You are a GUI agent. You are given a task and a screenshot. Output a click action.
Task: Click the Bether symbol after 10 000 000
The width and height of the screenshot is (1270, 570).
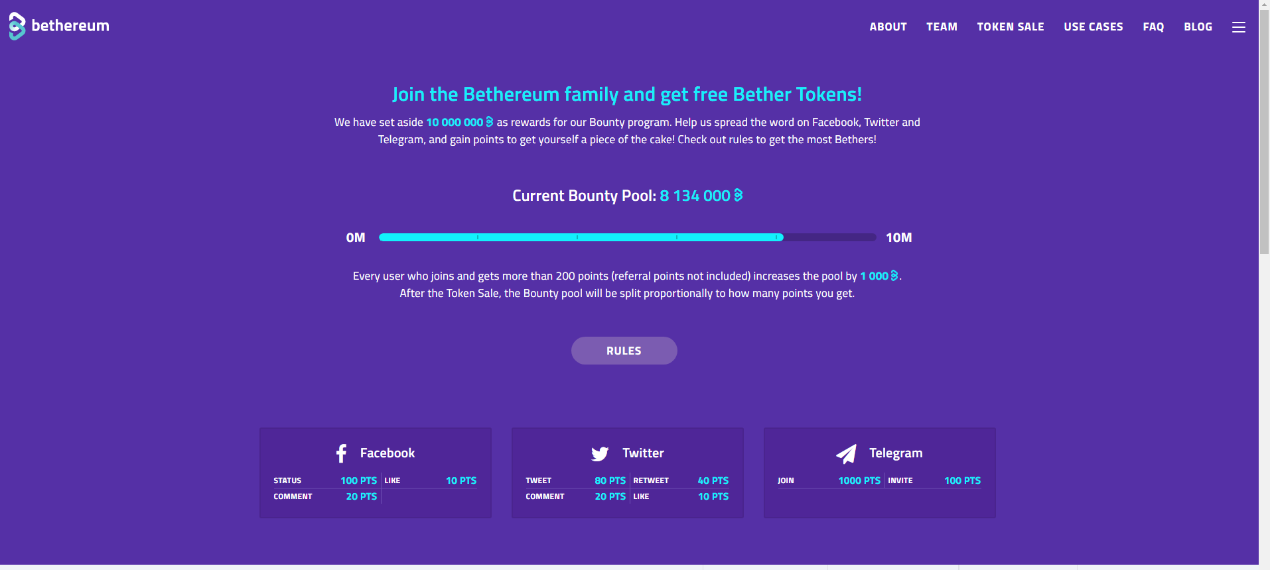pyautogui.click(x=490, y=122)
